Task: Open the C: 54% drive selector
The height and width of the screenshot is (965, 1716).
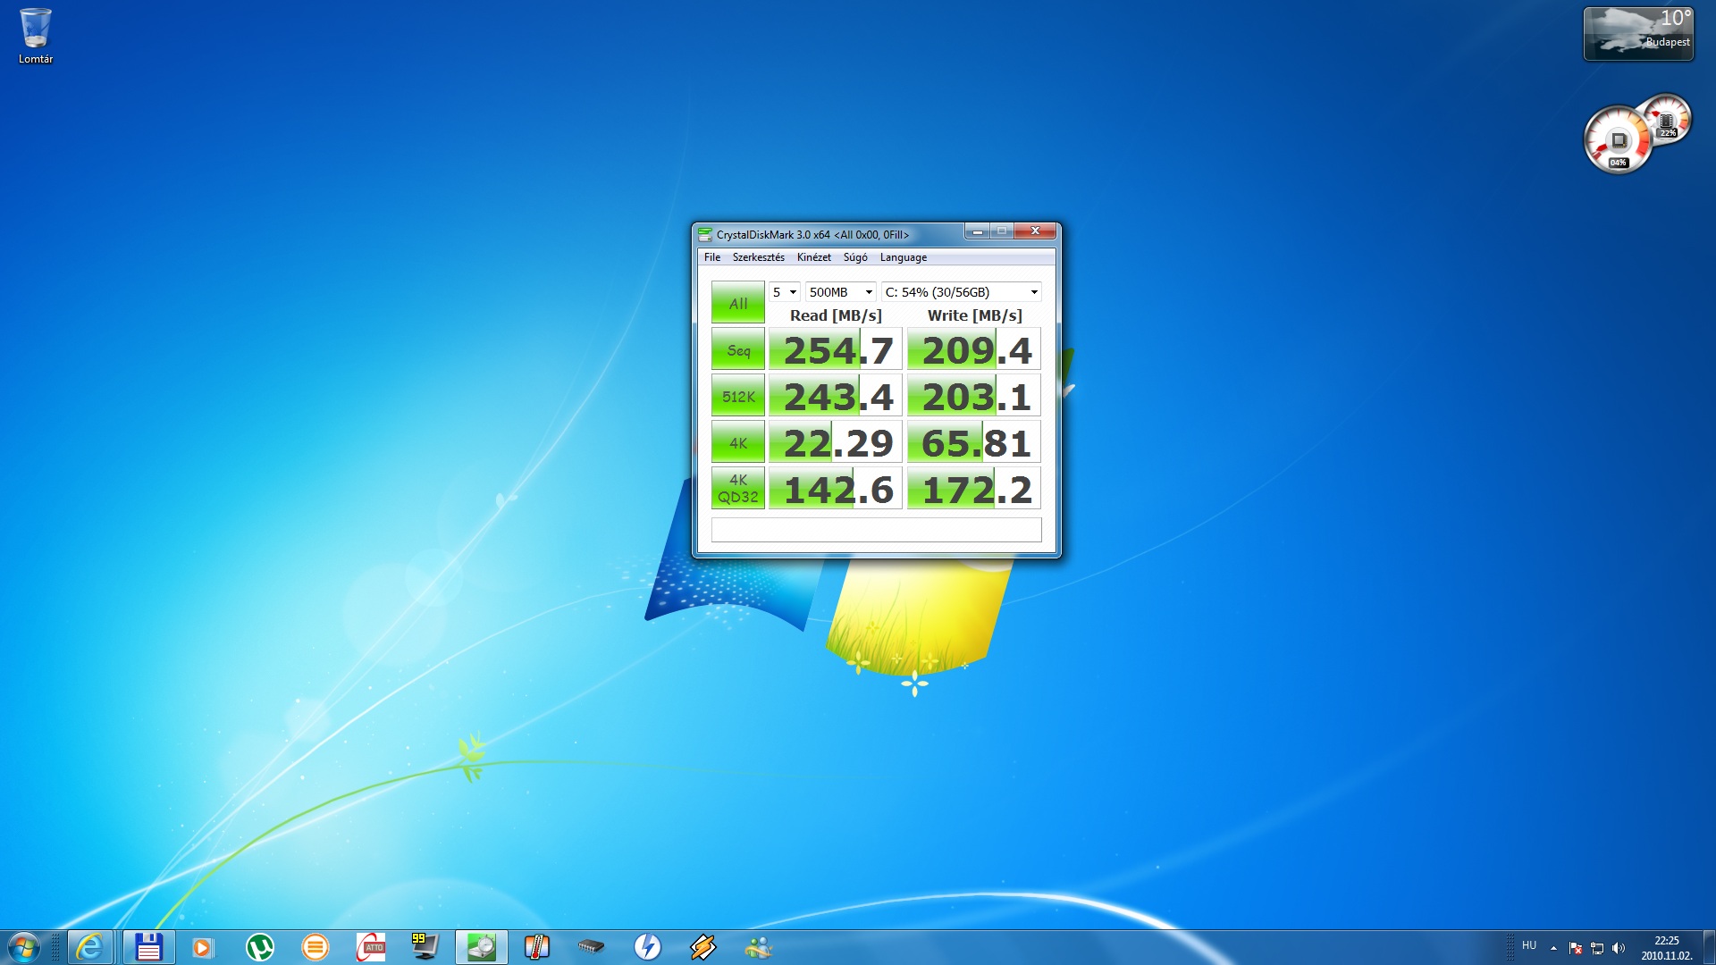Action: [961, 292]
